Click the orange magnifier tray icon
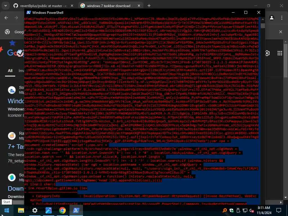Viewport: 288px width, 216px height. [x=225, y=210]
